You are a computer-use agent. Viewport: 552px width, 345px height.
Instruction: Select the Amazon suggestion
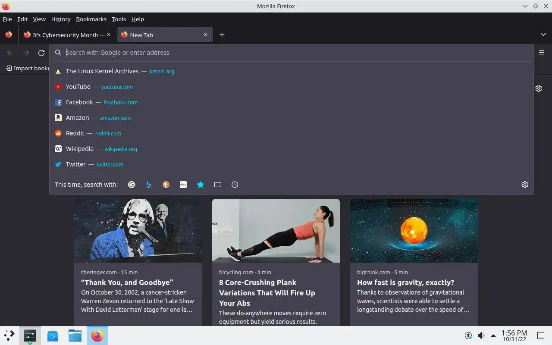tap(291, 118)
